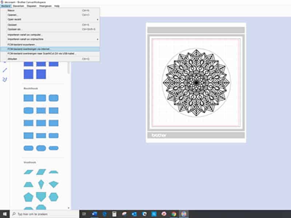Image resolution: width=291 pixels, height=218 pixels.
Task: Choose Opslaan in the Bestand menu
Action: (x=50, y=25)
